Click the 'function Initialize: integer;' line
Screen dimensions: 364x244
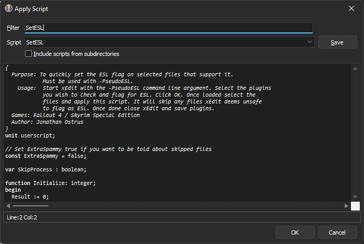pyautogui.click(x=50, y=183)
